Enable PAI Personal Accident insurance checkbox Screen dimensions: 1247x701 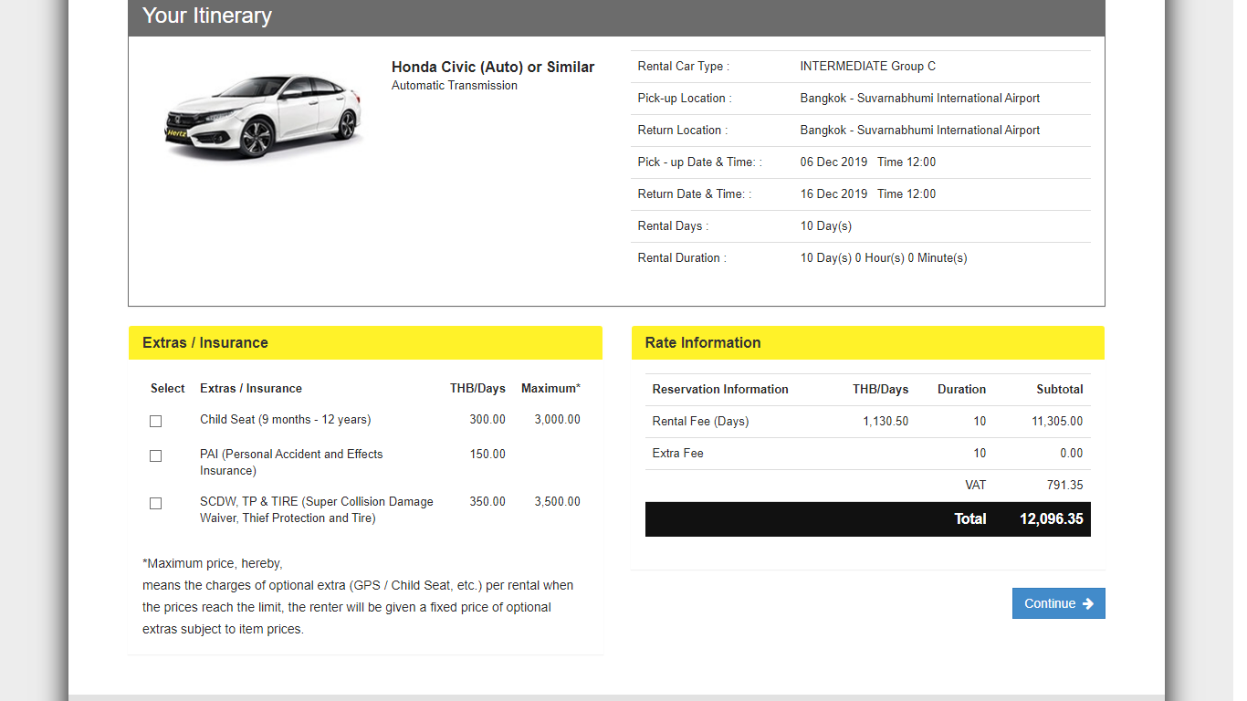coord(155,455)
